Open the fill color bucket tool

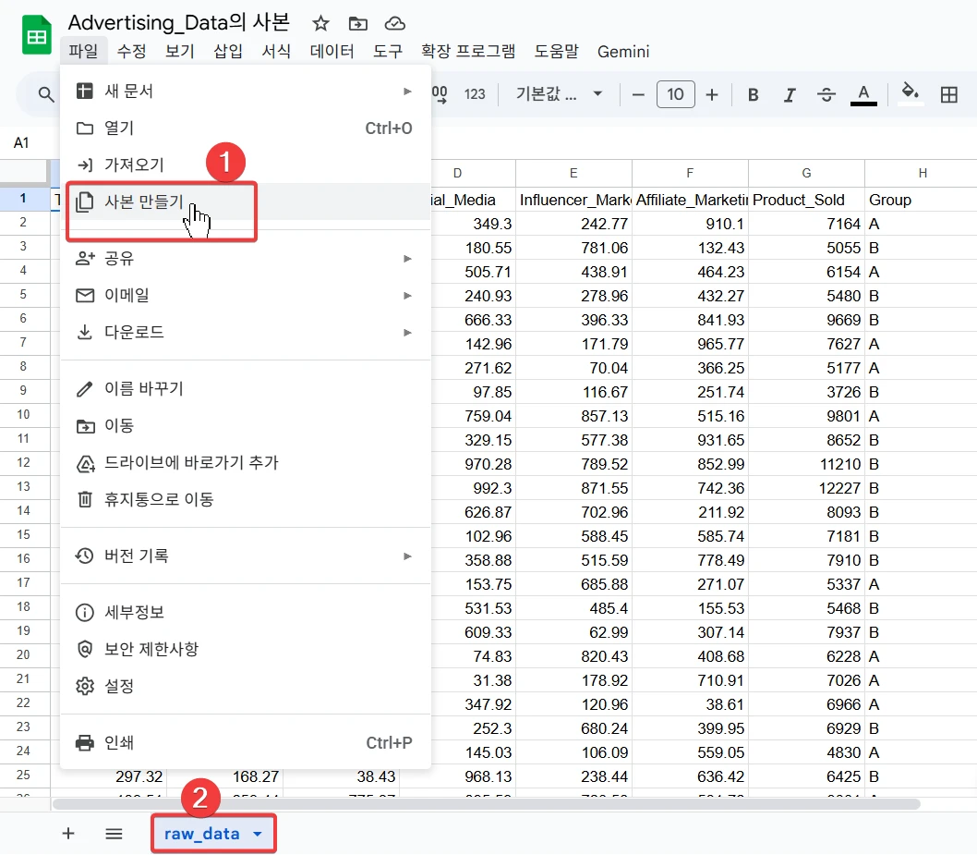tap(911, 93)
